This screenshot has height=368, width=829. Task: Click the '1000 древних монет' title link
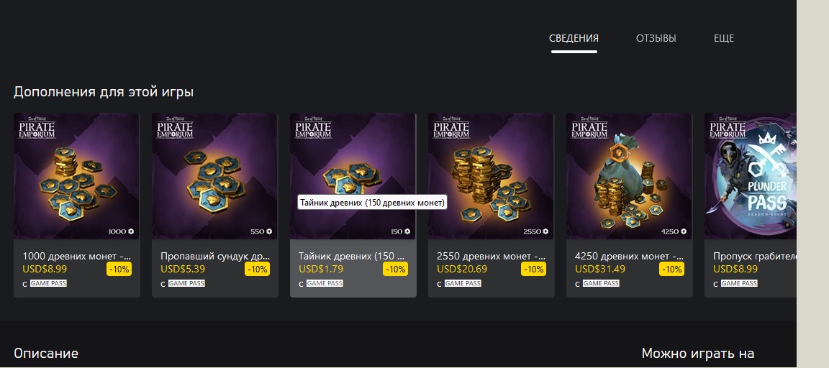(76, 256)
